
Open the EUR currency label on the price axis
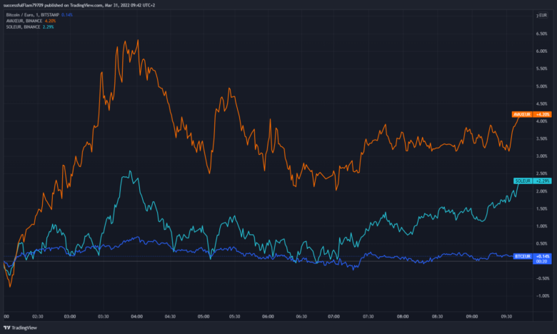click(543, 15)
